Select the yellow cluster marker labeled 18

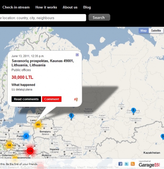tap(9, 145)
